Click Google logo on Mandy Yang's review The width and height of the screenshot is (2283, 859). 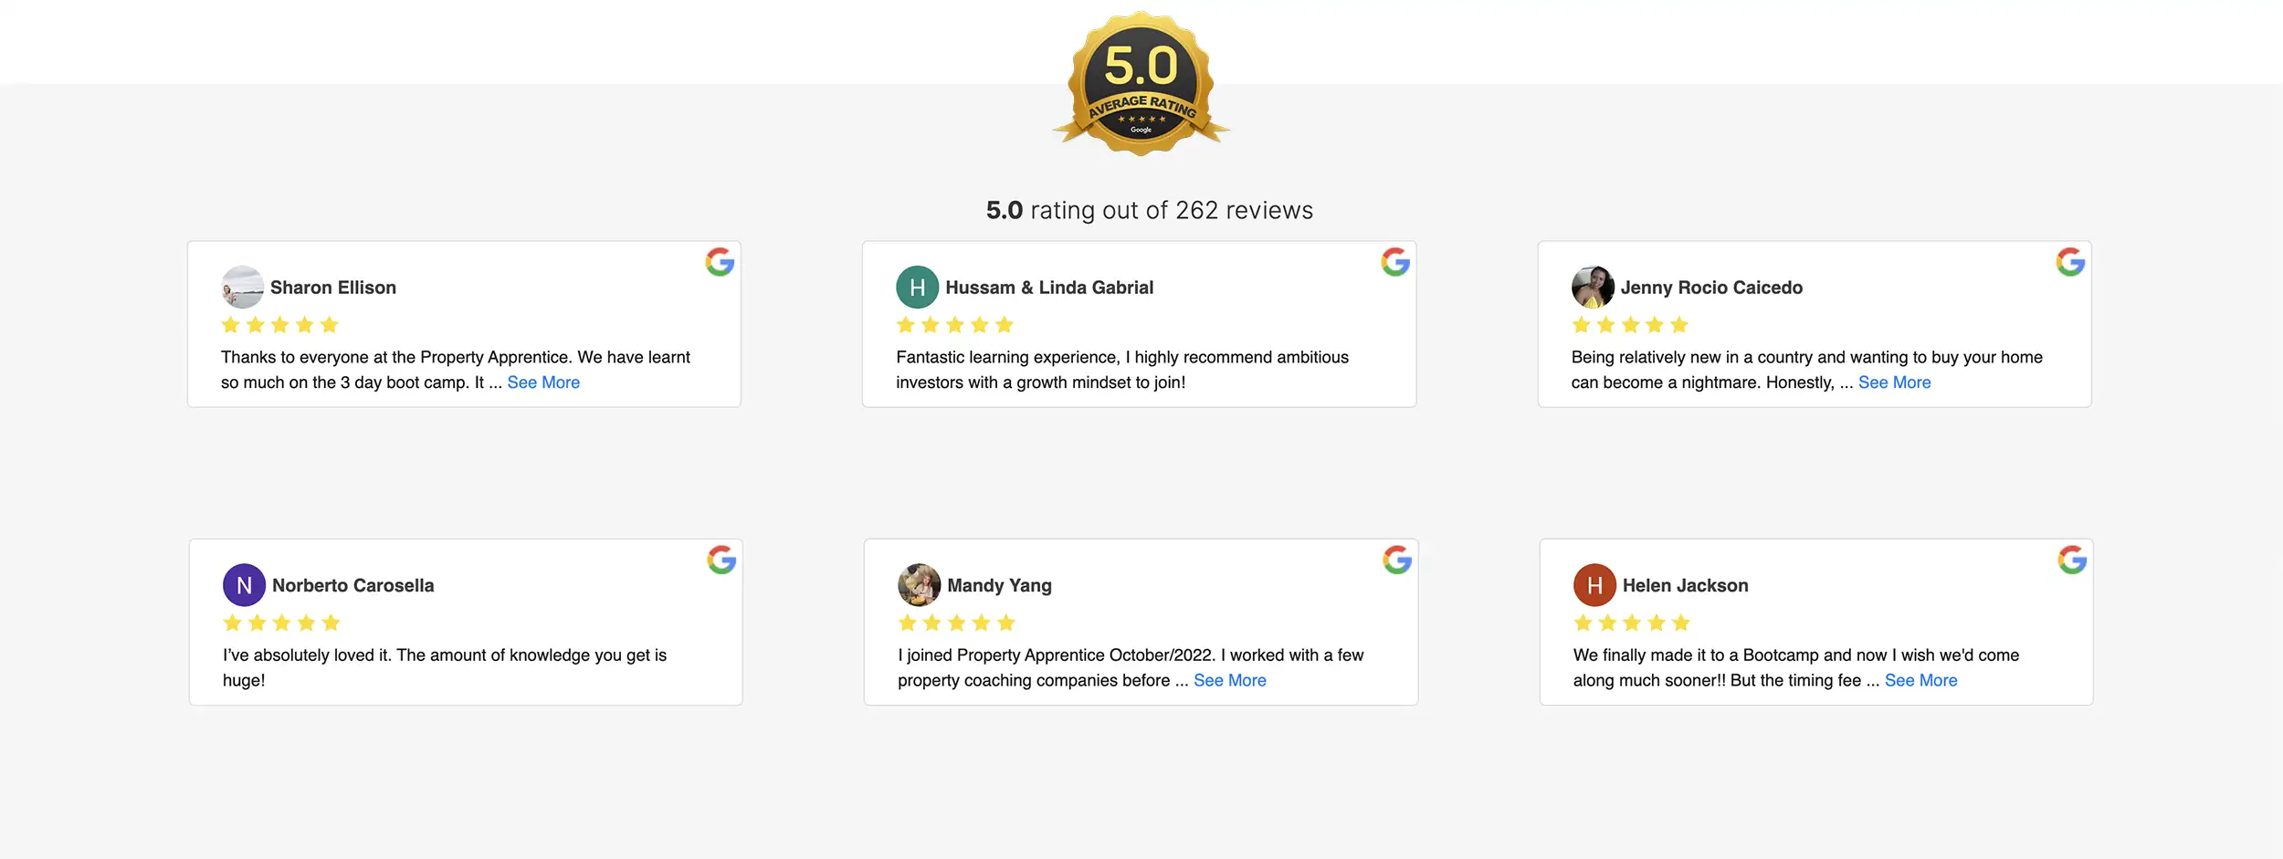(x=1396, y=560)
